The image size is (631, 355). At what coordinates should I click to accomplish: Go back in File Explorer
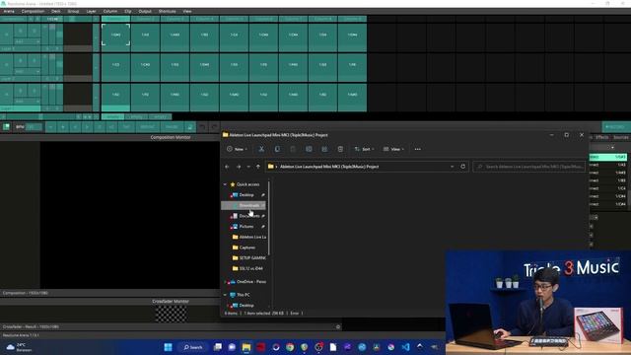[x=227, y=167]
